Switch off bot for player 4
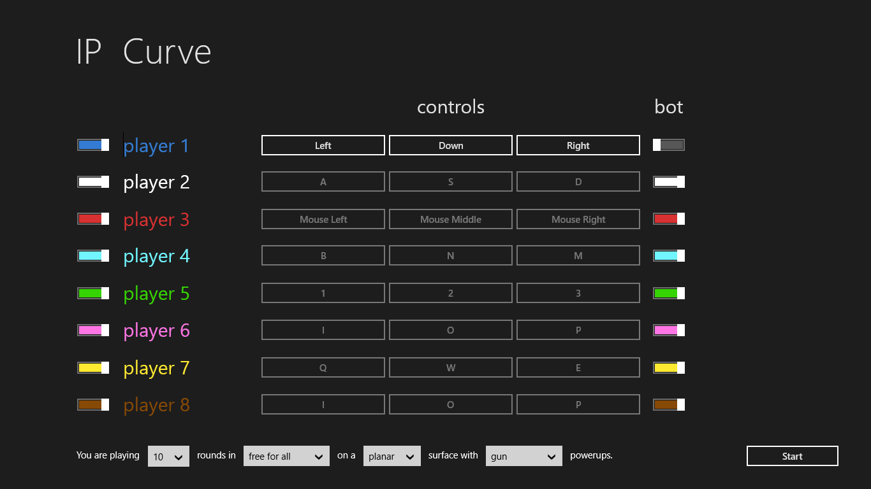This screenshot has height=489, width=871. 668,256
